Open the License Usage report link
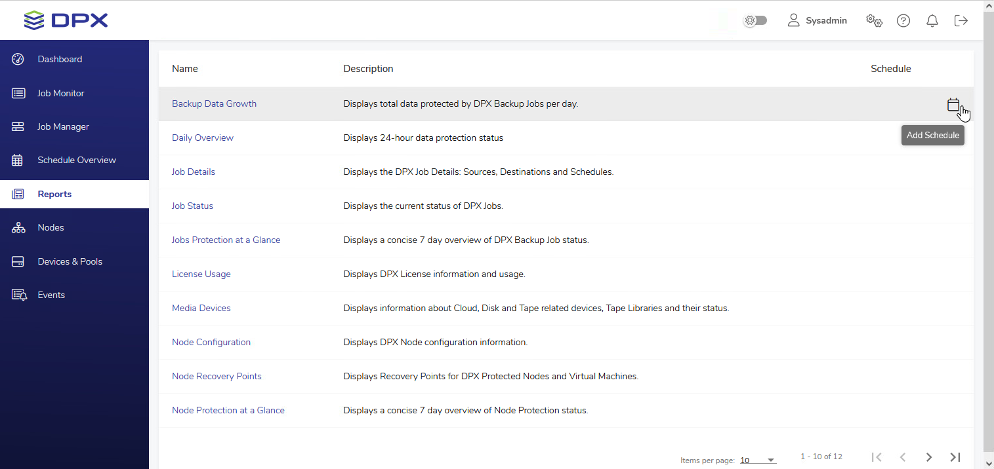This screenshot has height=469, width=994. pyautogui.click(x=201, y=274)
